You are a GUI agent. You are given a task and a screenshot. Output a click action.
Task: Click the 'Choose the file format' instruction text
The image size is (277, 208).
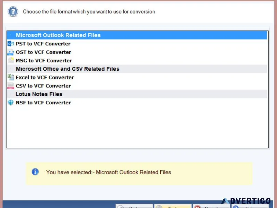pos(89,12)
